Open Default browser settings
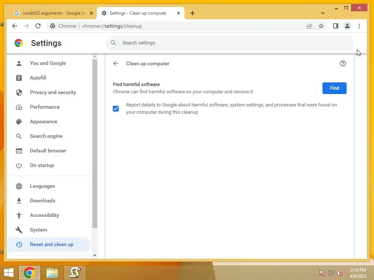Viewport: 374px width, 280px height. coord(49,151)
